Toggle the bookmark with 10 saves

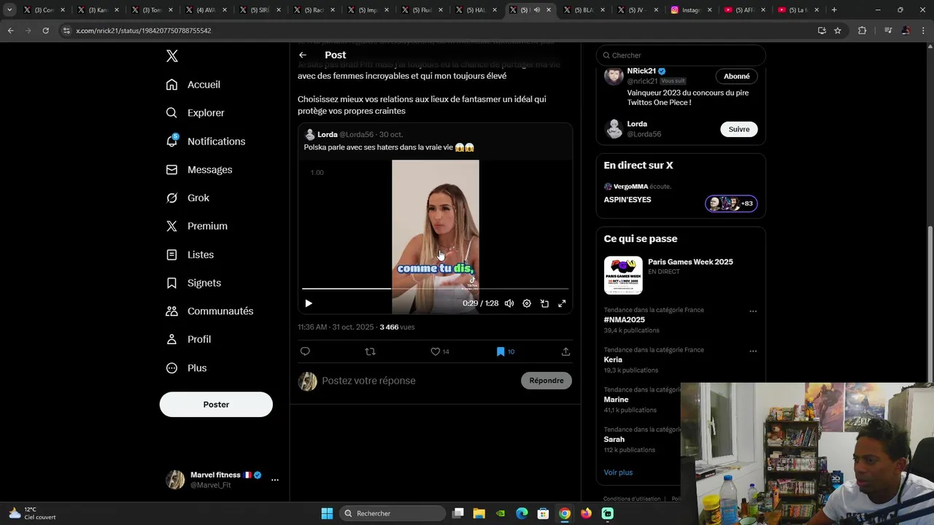click(x=505, y=351)
